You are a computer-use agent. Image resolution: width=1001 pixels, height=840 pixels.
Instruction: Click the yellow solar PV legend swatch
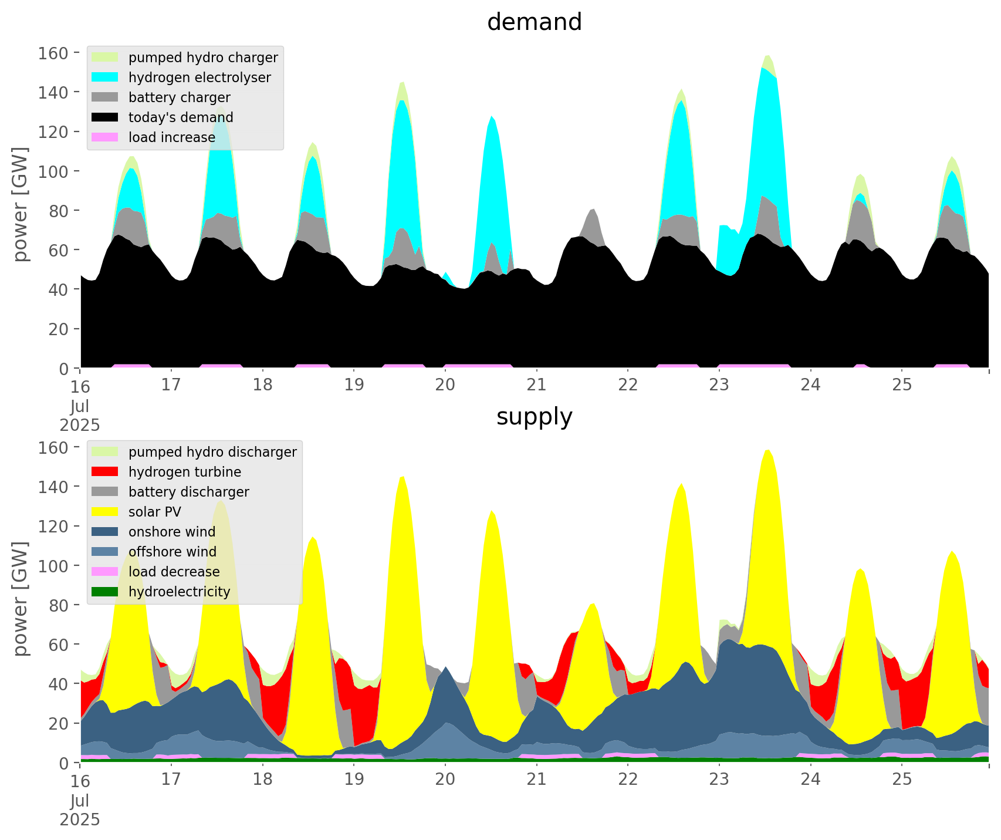click(105, 512)
